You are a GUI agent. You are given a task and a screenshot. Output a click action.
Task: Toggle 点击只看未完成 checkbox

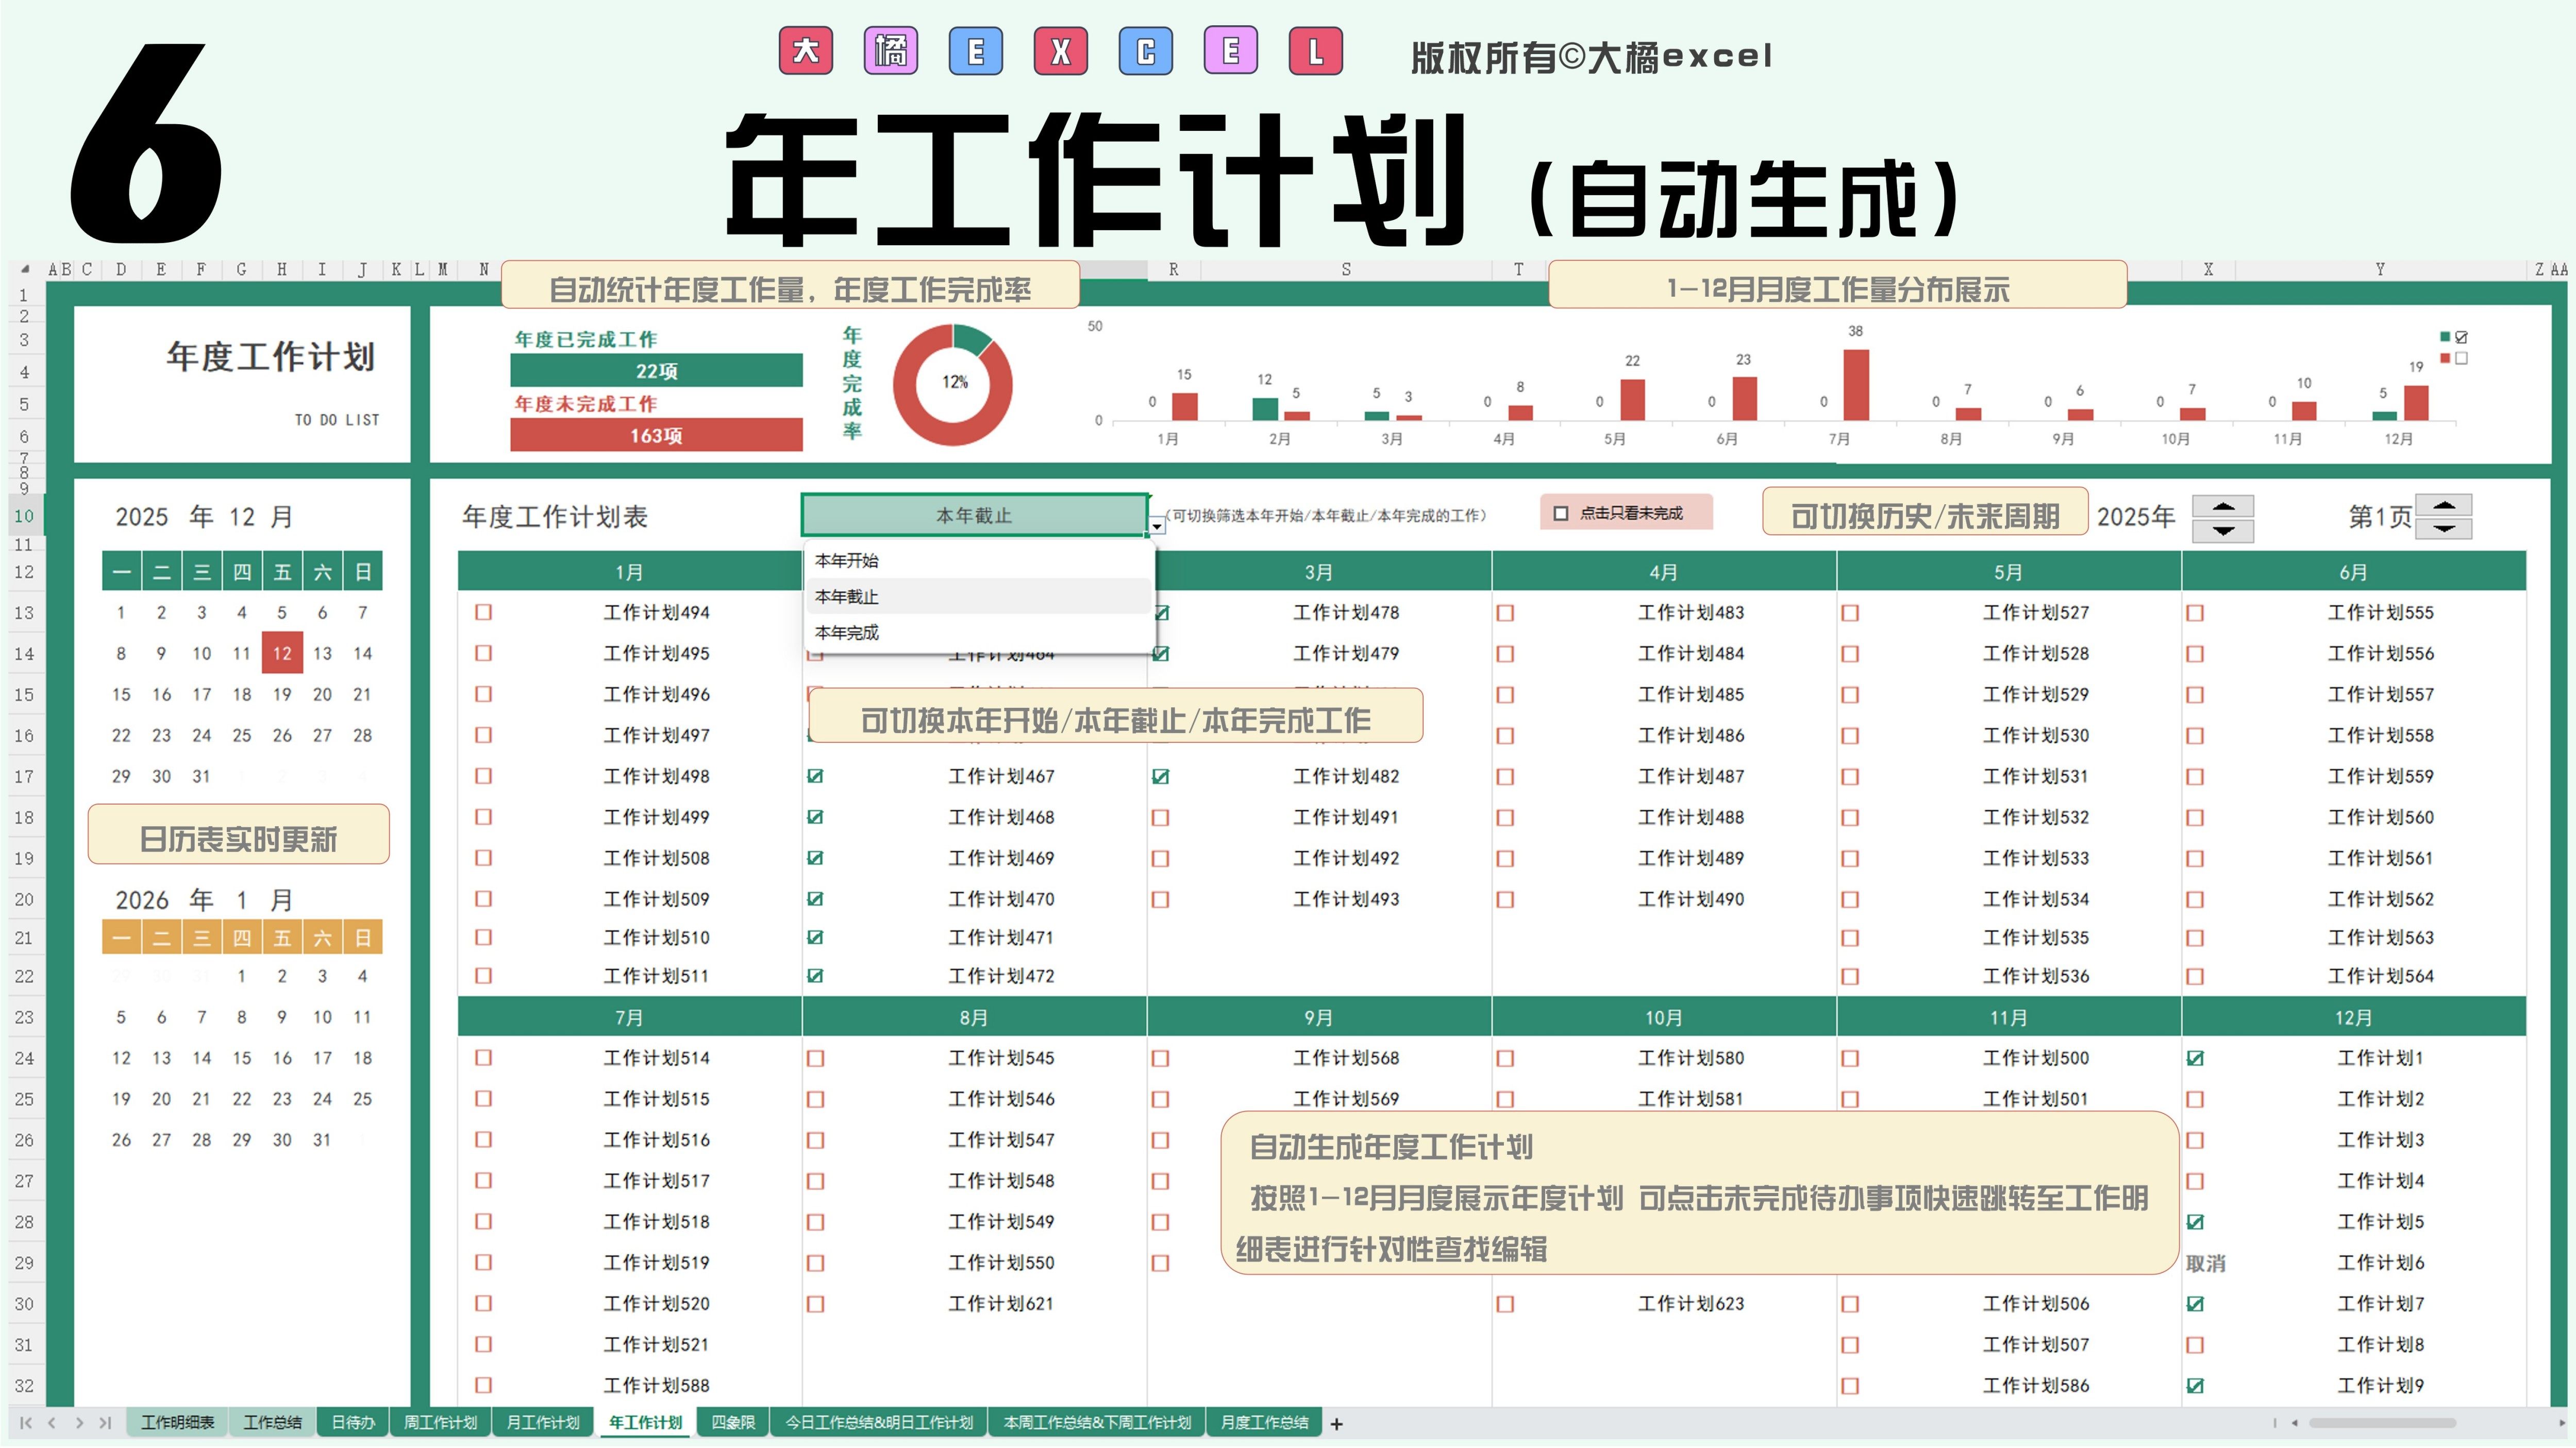pyautogui.click(x=1560, y=514)
